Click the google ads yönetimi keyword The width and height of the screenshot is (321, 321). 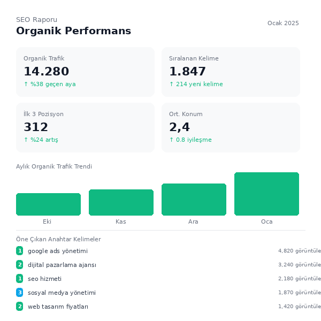pos(58,251)
